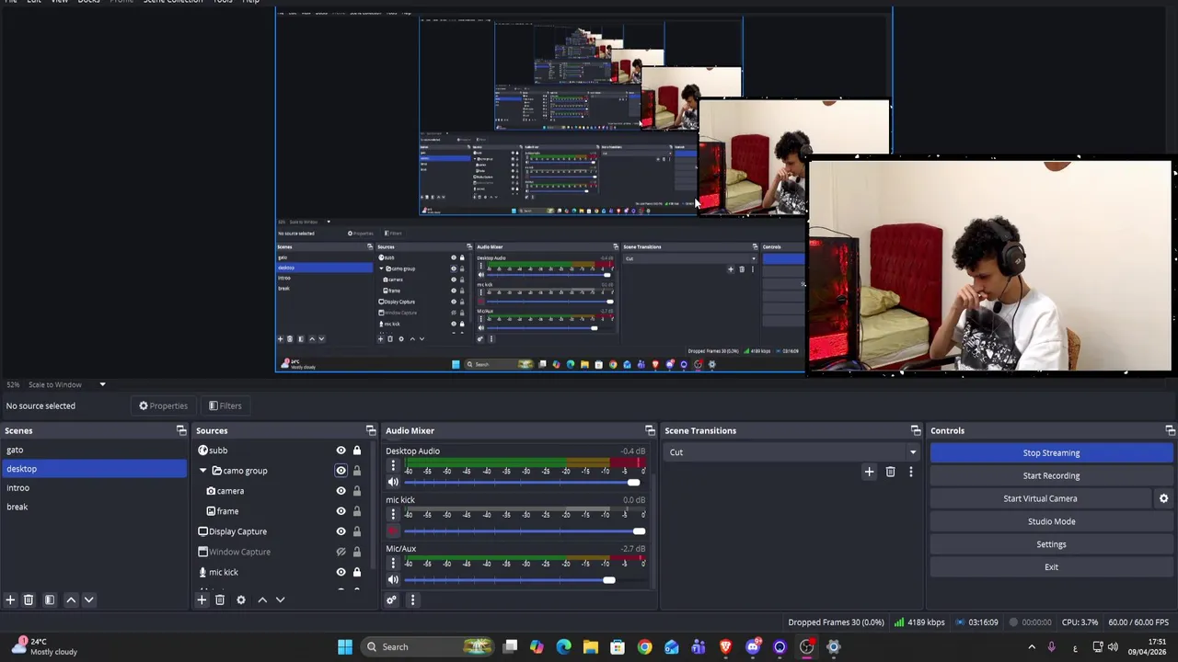
Task: Mute the Mic/Aux channel speaker icon
Action: point(393,579)
